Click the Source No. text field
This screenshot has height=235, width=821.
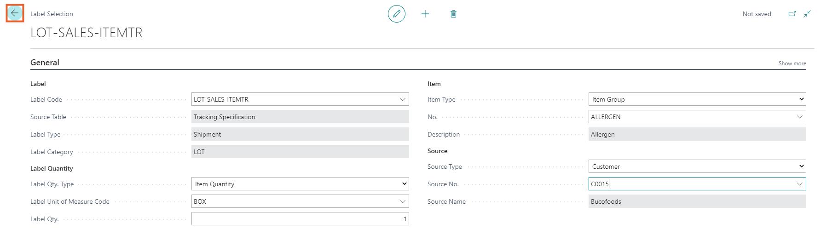(690, 184)
